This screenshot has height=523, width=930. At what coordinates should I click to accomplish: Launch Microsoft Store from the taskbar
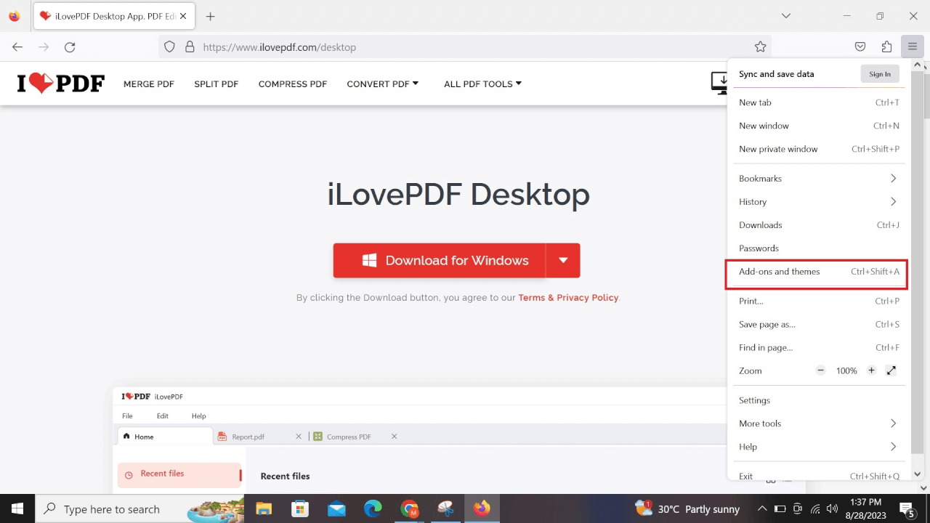pos(300,508)
